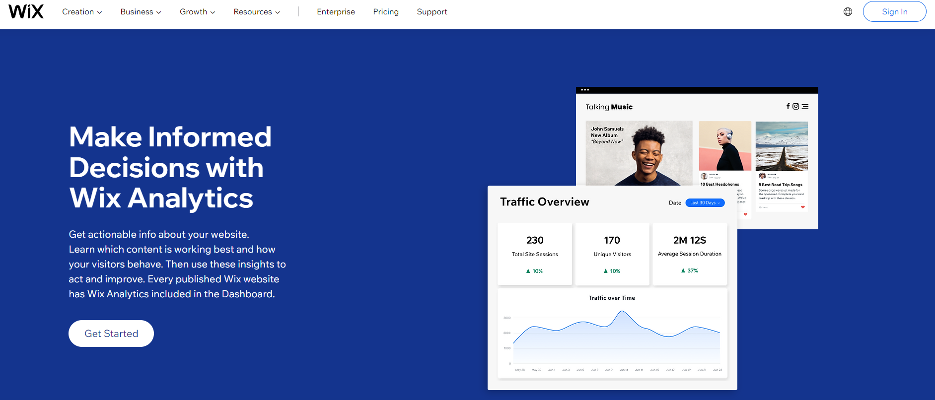Click the Facebook icon in Talking Music mockup
935x400 pixels.
[x=788, y=106]
